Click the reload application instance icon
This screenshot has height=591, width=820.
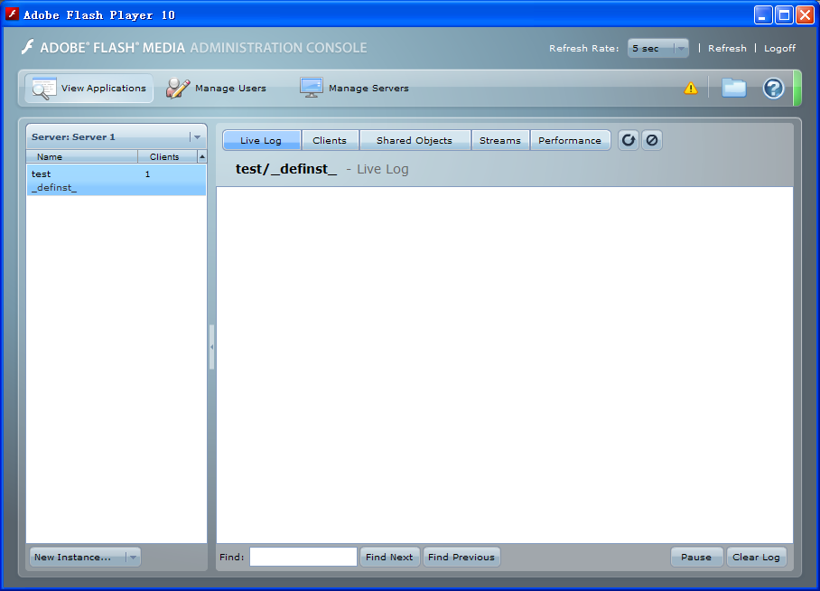pos(628,140)
